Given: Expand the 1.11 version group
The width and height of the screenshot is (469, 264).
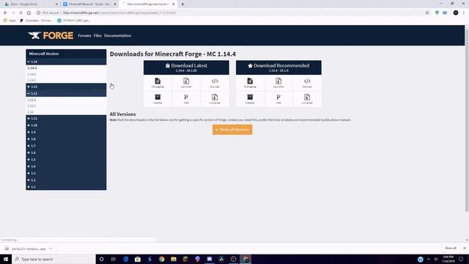Looking at the screenshot, I should 66,119.
